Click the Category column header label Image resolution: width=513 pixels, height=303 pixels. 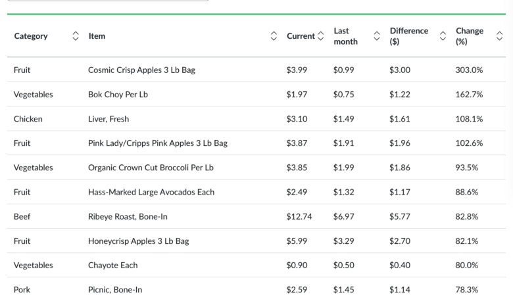pyautogui.click(x=31, y=36)
